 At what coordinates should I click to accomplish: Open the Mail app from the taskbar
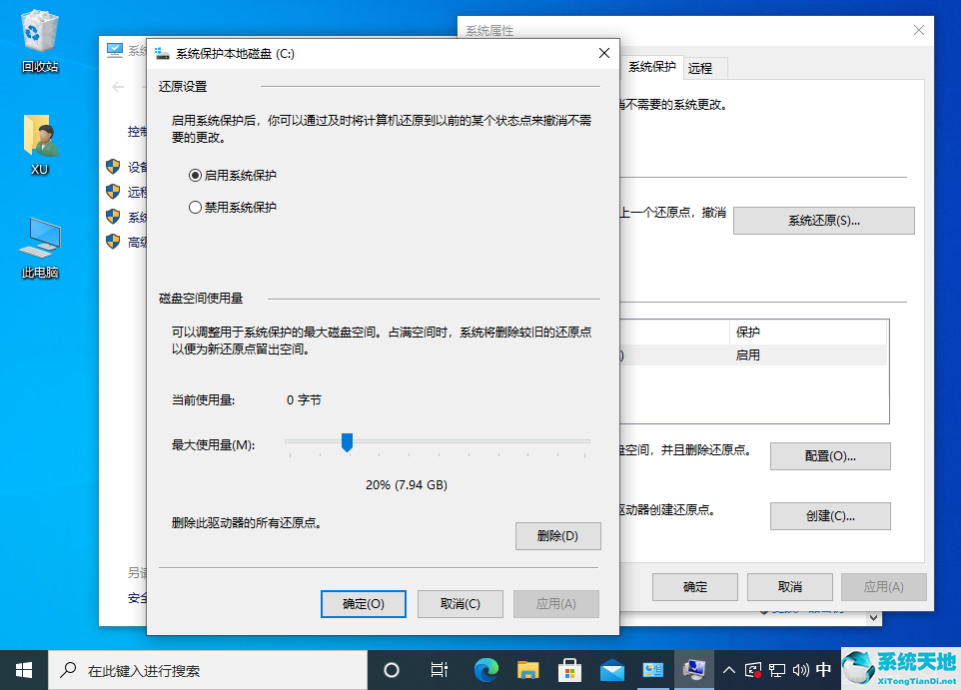pos(611,670)
